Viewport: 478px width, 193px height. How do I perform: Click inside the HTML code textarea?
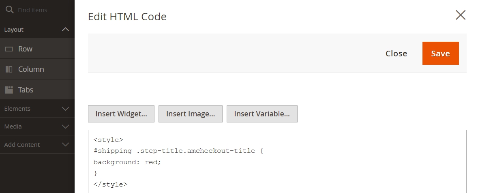coord(277,162)
